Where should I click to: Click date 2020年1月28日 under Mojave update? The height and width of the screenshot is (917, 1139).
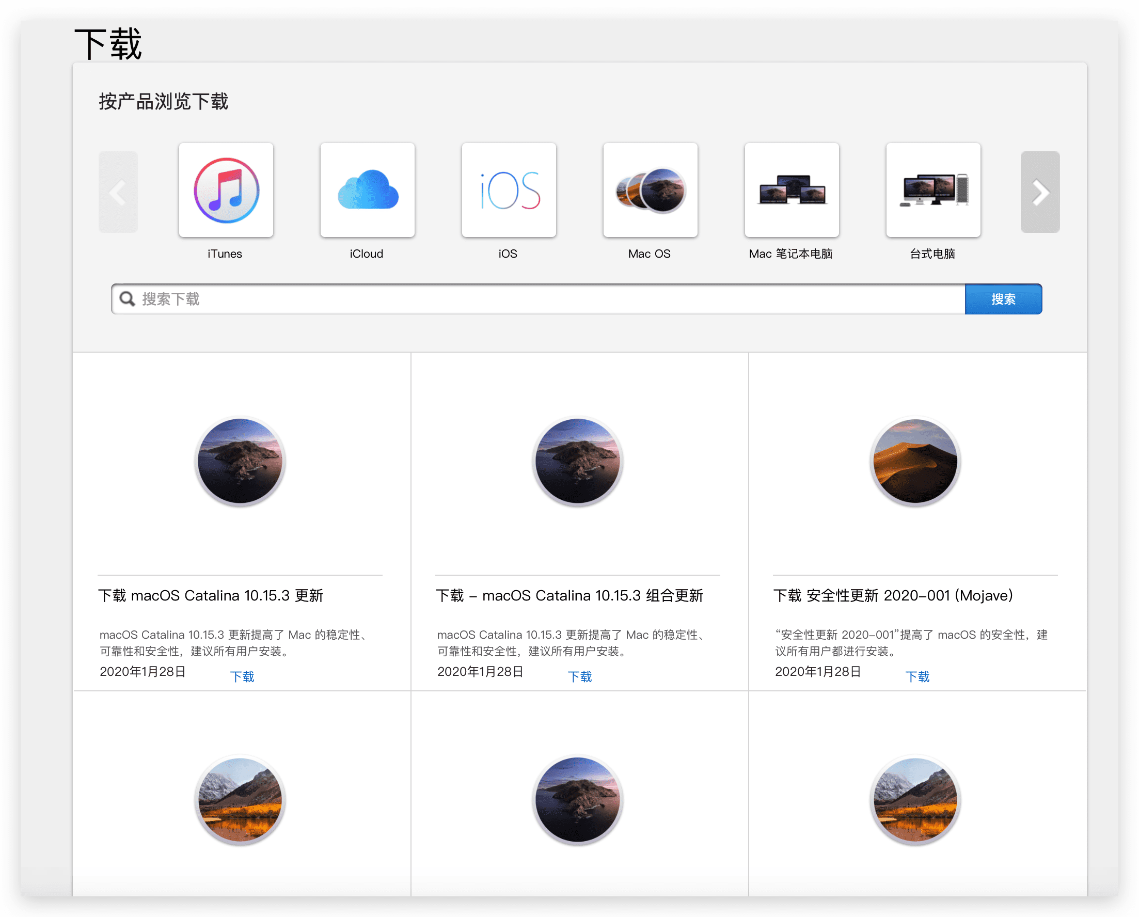point(818,672)
